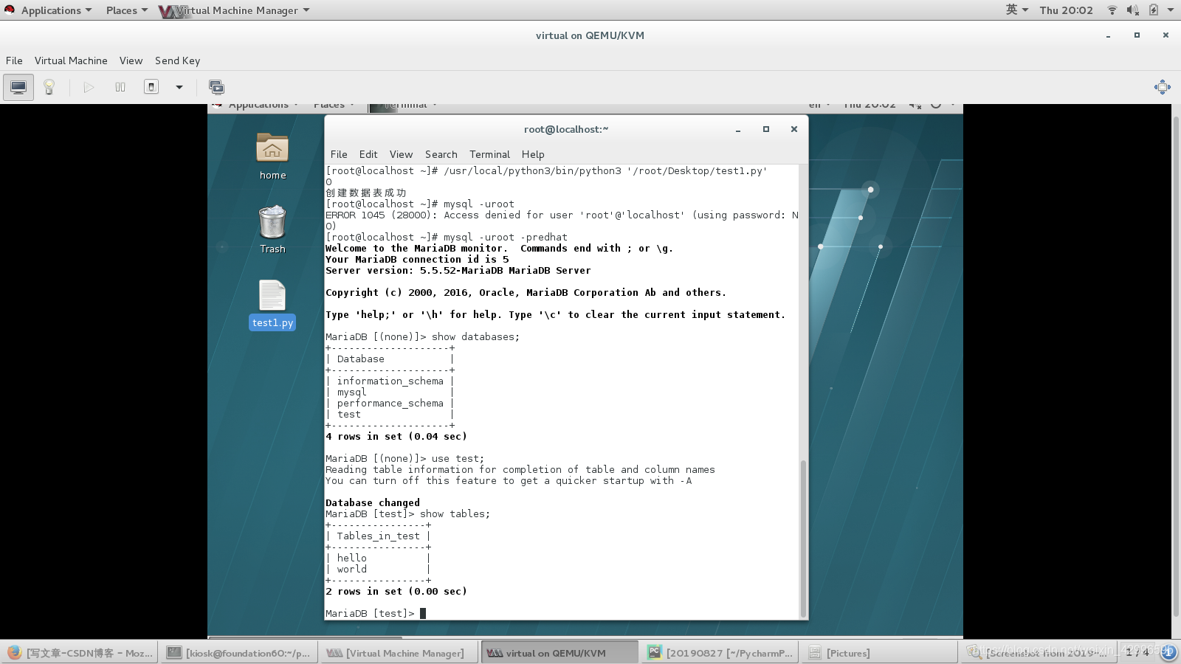Screen dimensions: 1181x664
Task: Click the workspace switcher 1 / 4
Action: 1137,652
